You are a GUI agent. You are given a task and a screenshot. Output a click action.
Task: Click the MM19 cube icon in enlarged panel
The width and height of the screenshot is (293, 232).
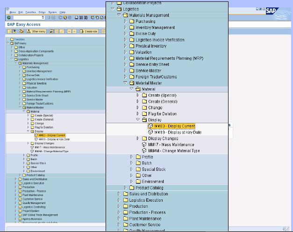point(150,132)
